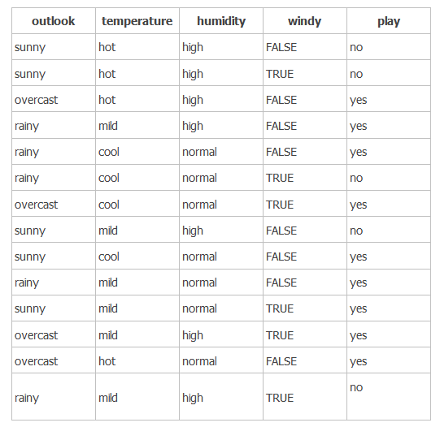The height and width of the screenshot is (427, 440).
Task: Click 'yes' in the rainy mild normal row
Action: pyautogui.click(x=358, y=283)
